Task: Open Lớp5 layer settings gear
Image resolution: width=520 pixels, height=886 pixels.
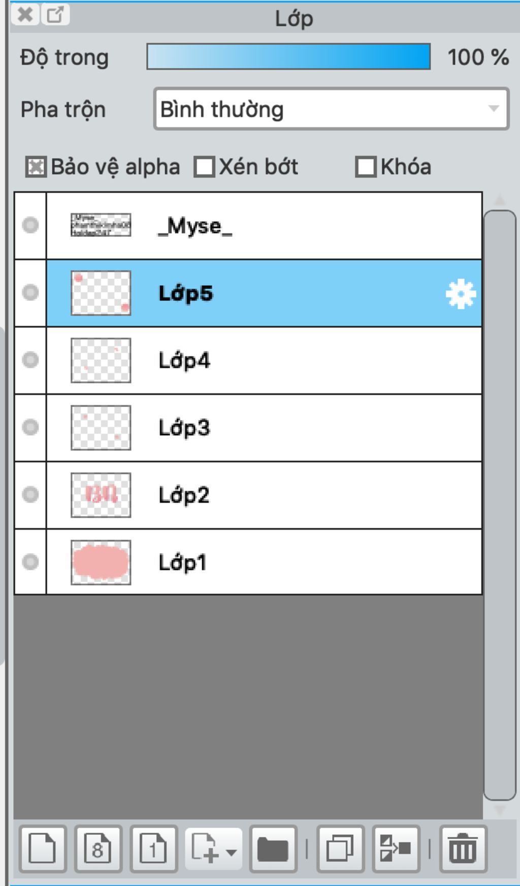Action: click(460, 294)
